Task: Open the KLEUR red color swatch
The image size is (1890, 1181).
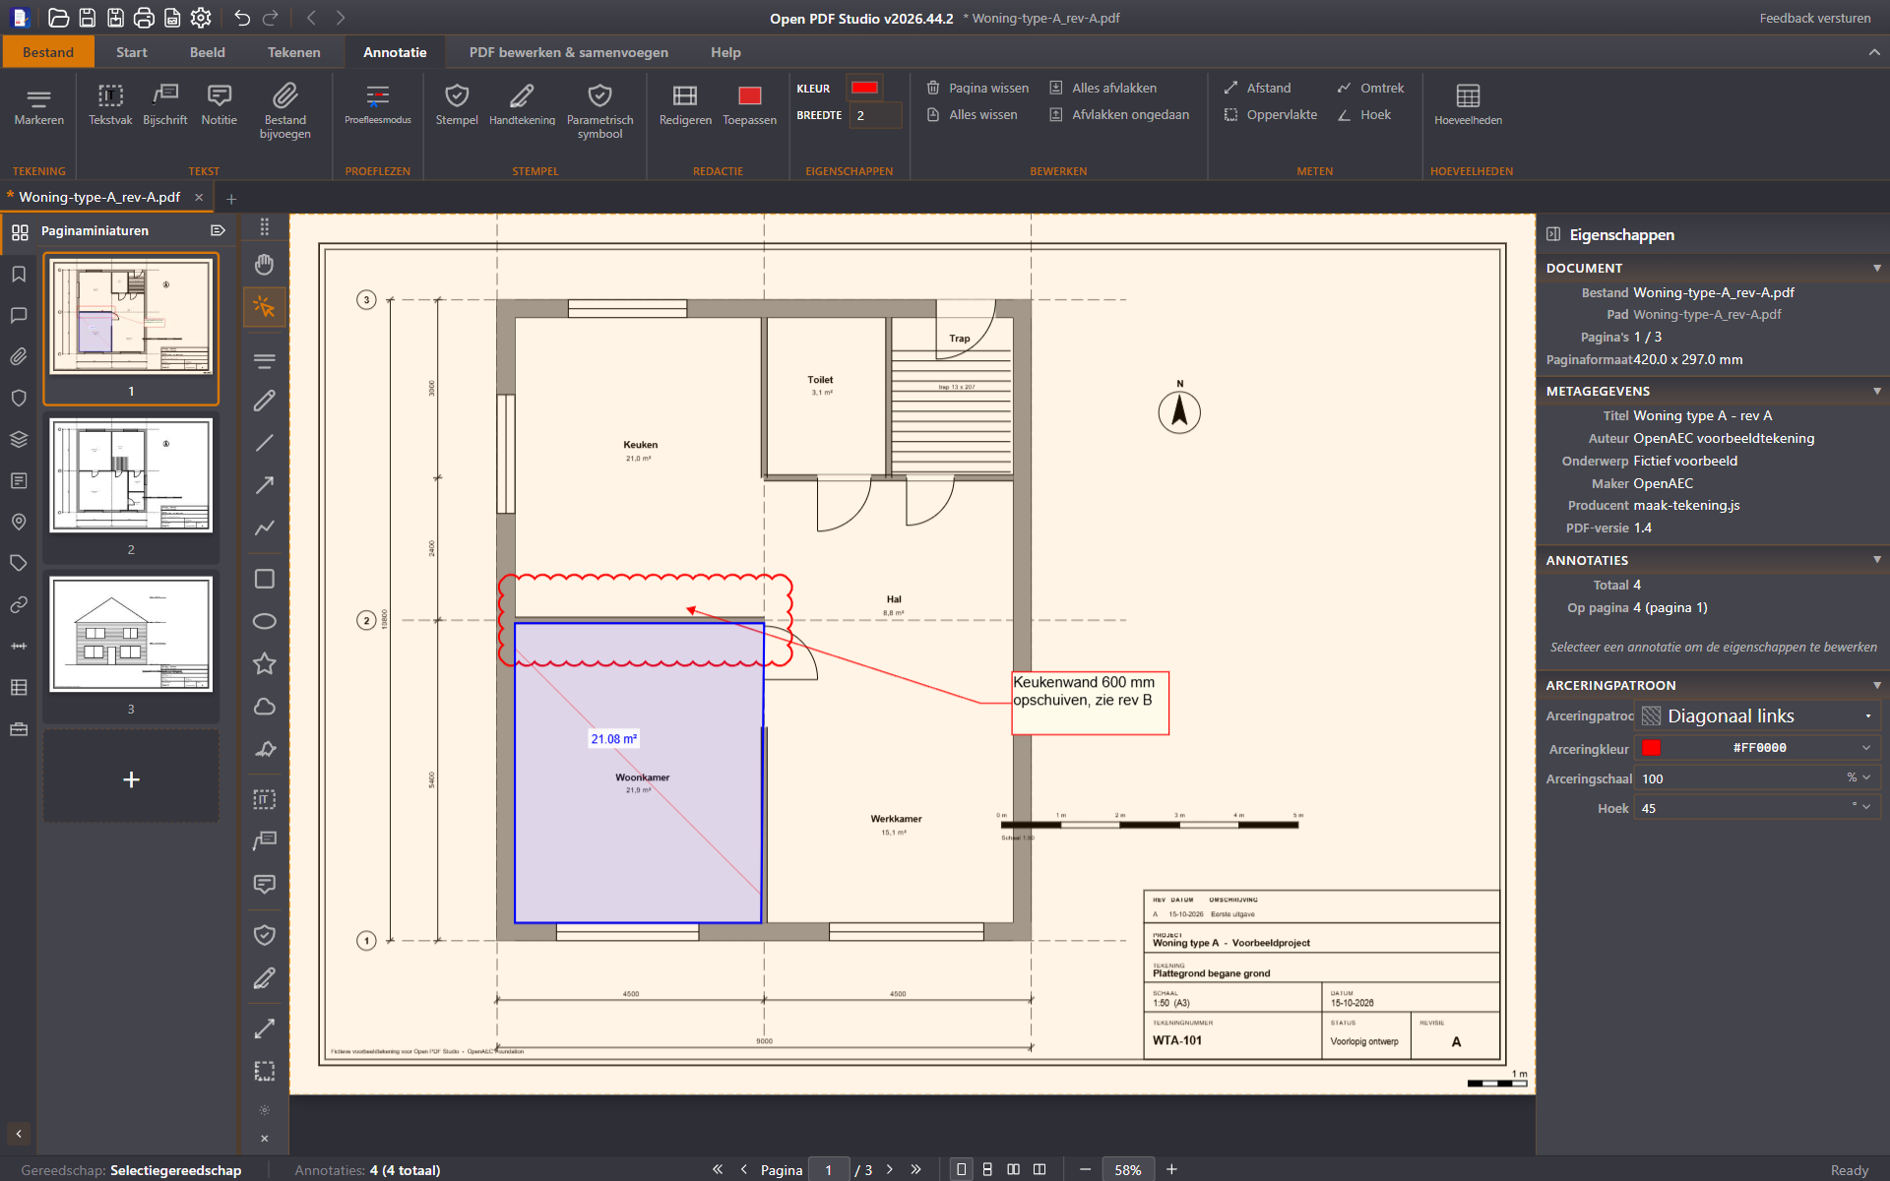Action: pyautogui.click(x=864, y=88)
